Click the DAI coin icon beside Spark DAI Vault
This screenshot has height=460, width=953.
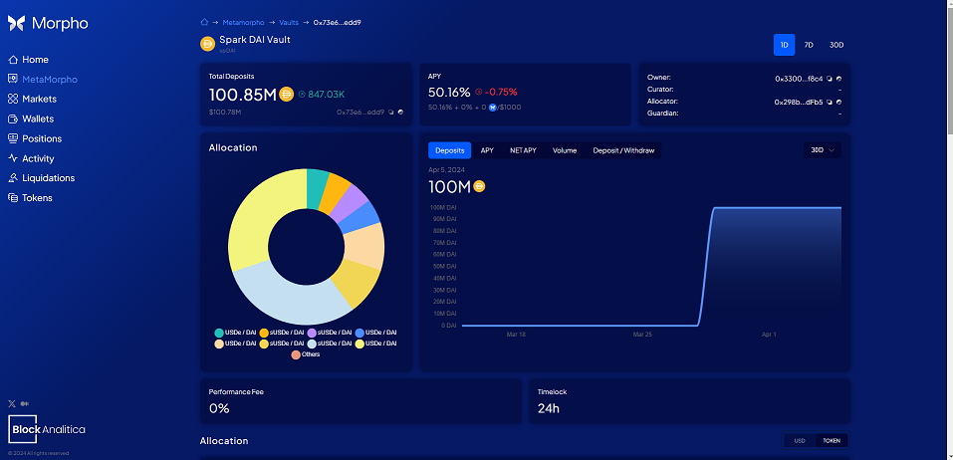point(208,44)
